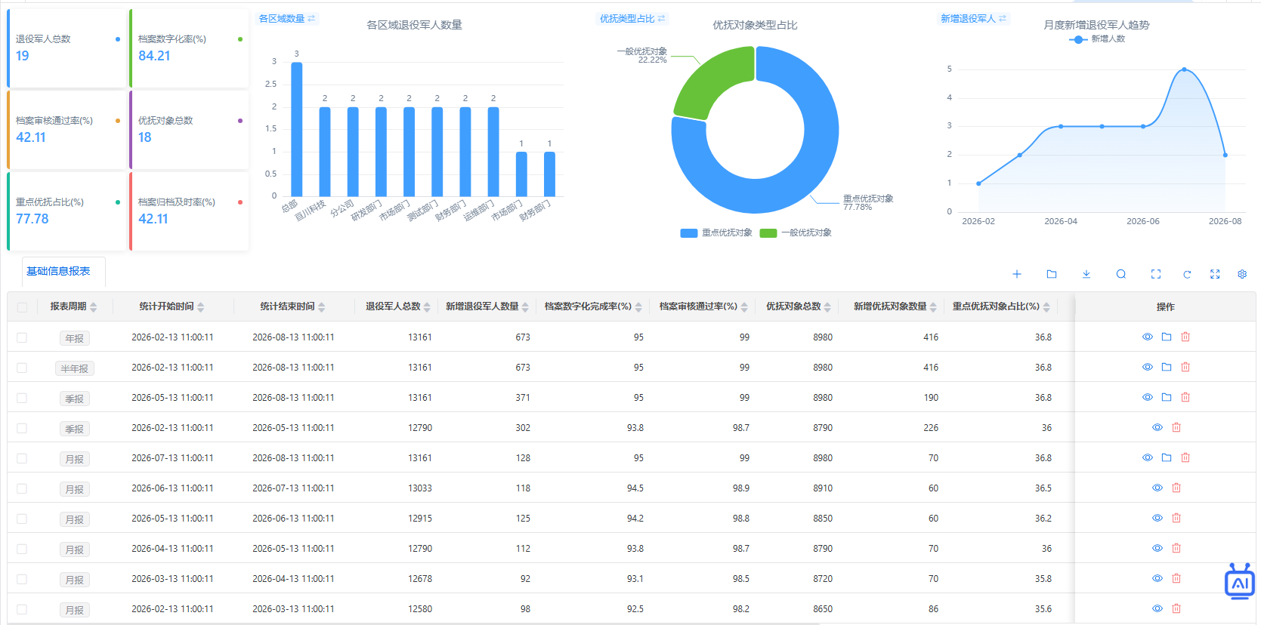Image resolution: width=1261 pixels, height=625 pixels.
Task: Check the 季报 2026-05-13 row checkbox
Action: (x=22, y=398)
